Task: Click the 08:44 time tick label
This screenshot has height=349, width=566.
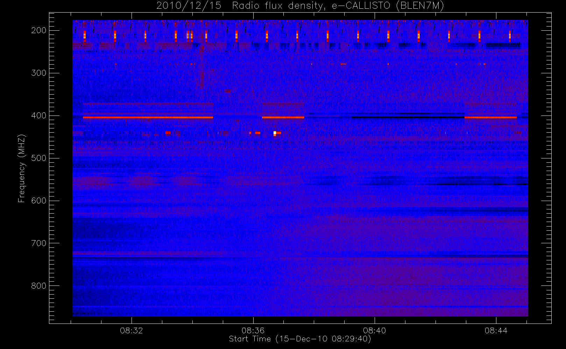Action: tap(496, 331)
